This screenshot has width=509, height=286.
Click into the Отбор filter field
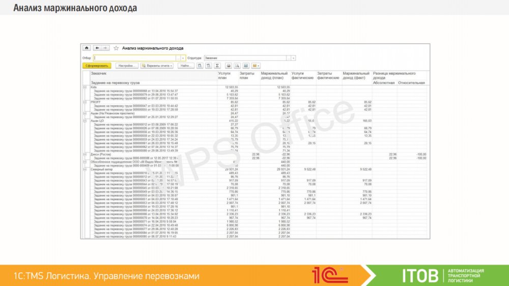point(135,58)
